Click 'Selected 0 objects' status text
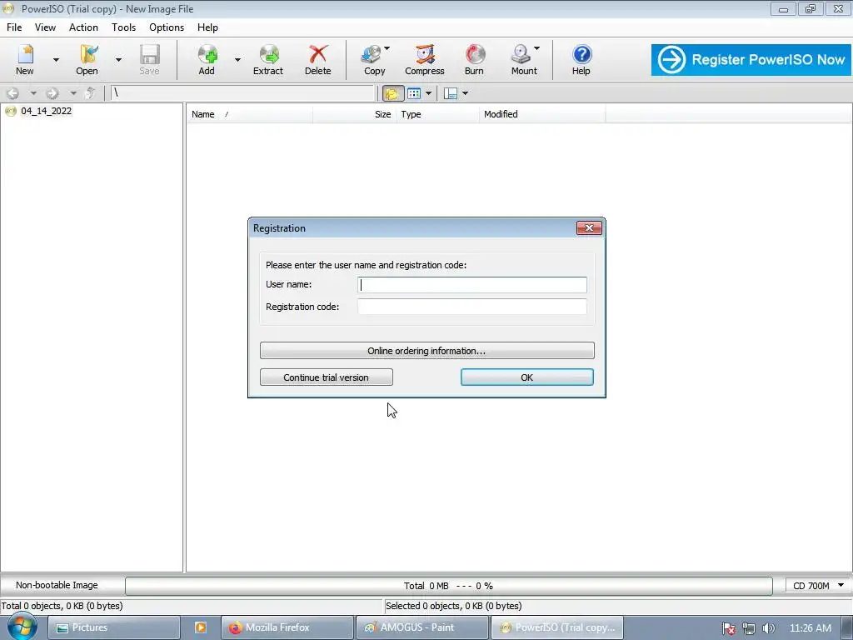 coord(453,606)
